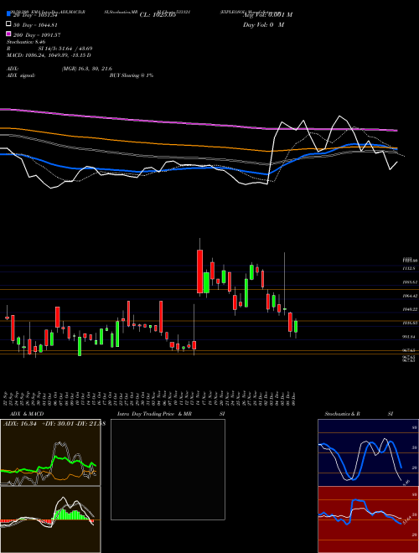419x553 pixels.
Task: Open the red RSI chart panel
Action: (368, 519)
